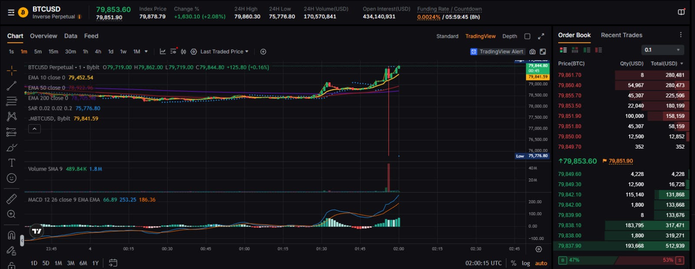This screenshot has height=269, width=695.
Task: Select the brush drawing tool
Action: (x=12, y=147)
